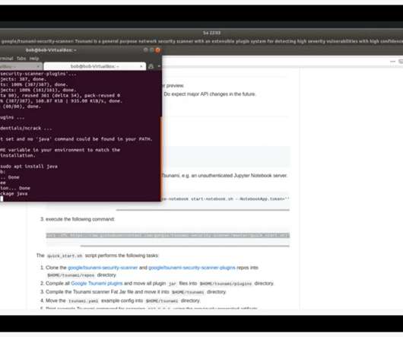Screen dimensions: 403x337
Task: Click the 'execute the following command' text
Action: (80, 219)
